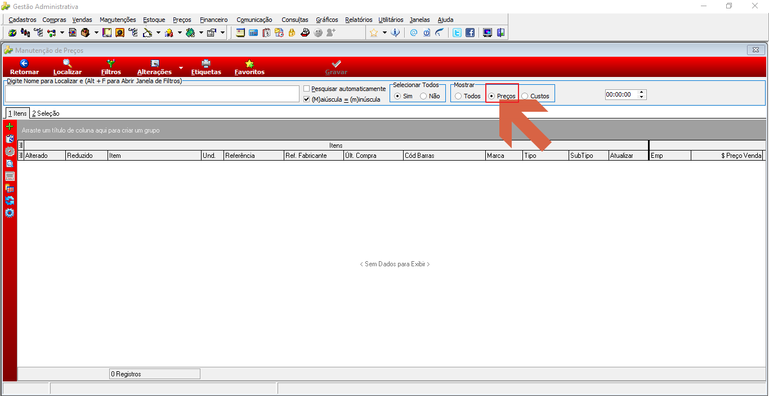The height and width of the screenshot is (396, 769).
Task: Click the Retornar back arrow icon
Action: point(24,63)
